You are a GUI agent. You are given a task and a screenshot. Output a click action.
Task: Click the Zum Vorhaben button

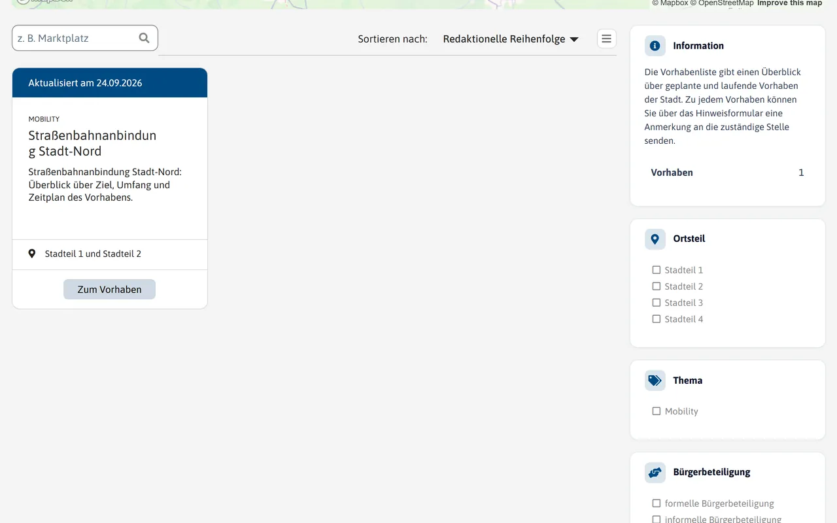click(x=109, y=289)
